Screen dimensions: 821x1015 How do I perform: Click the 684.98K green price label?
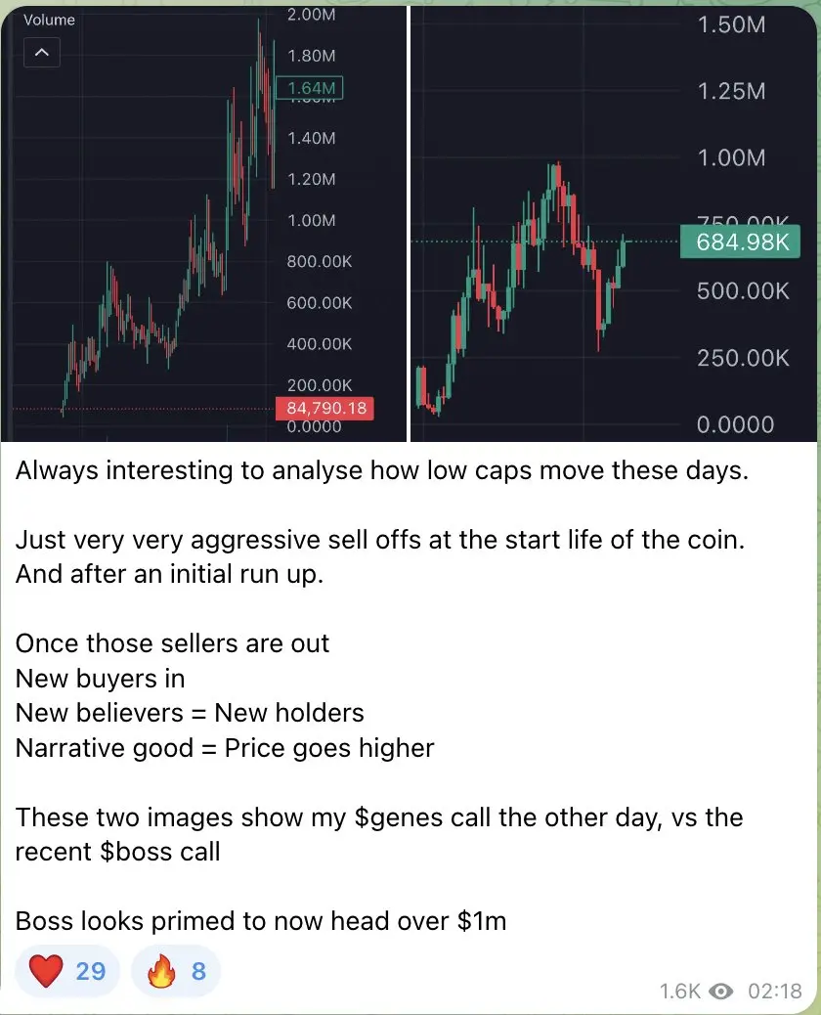point(740,242)
